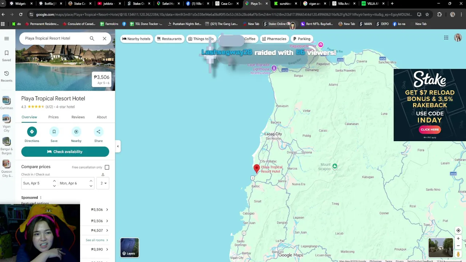Open the Google apps grid icon

point(446,38)
